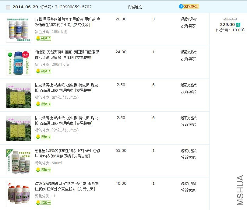Click 投诉卖家 for 海绿素 fertilizer
This screenshot has width=247, height=210.
(188, 59)
